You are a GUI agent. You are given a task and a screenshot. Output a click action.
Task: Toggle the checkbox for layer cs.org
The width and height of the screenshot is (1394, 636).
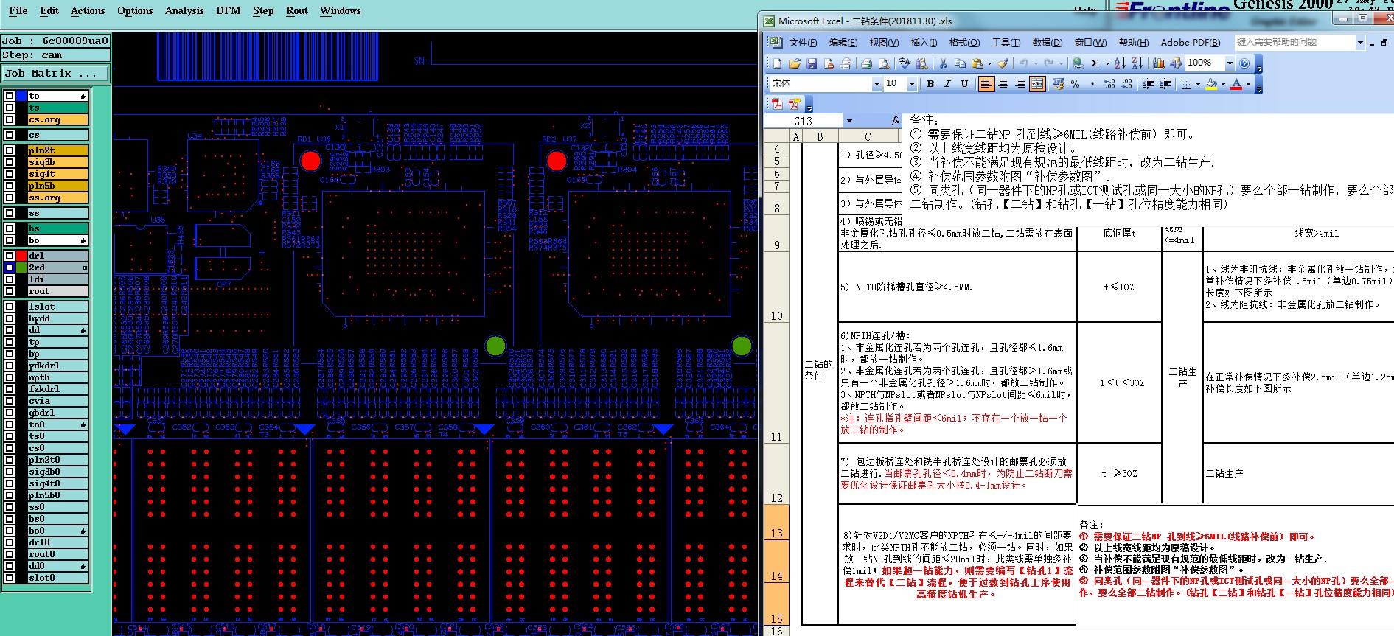click(x=10, y=119)
